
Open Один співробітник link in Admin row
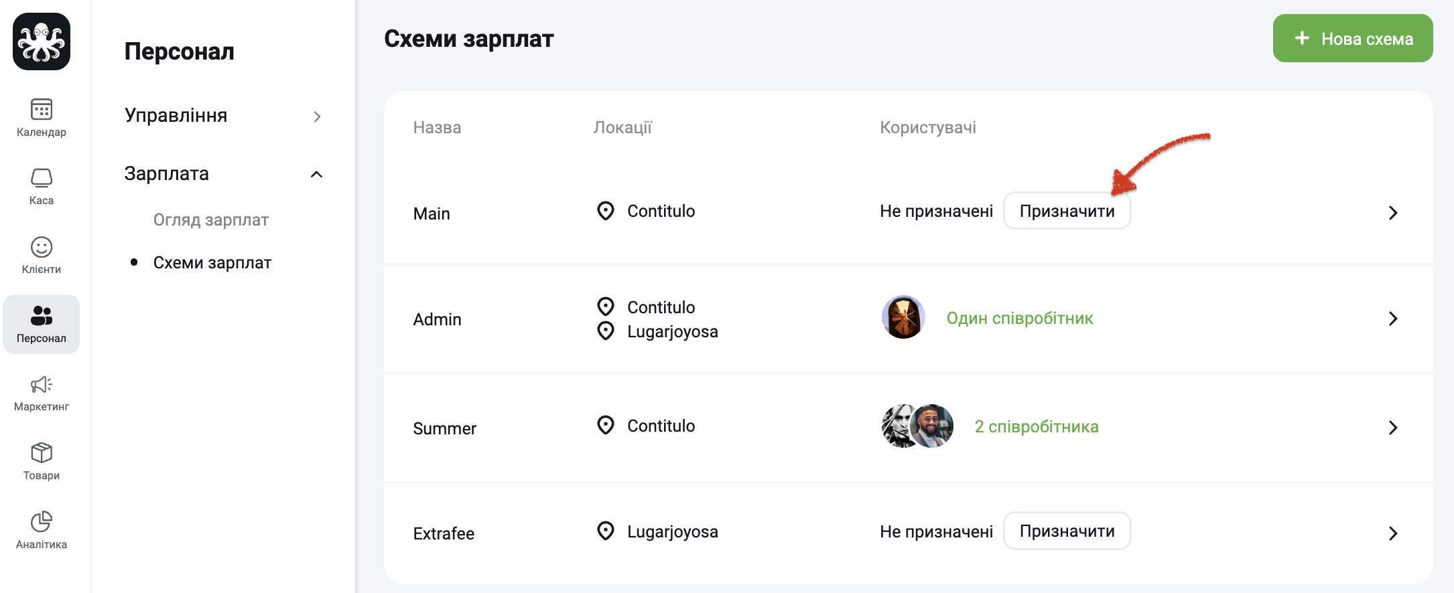[1020, 319]
